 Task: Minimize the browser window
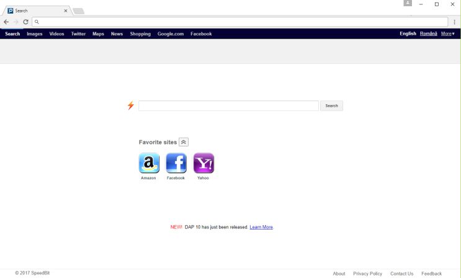point(421,4)
